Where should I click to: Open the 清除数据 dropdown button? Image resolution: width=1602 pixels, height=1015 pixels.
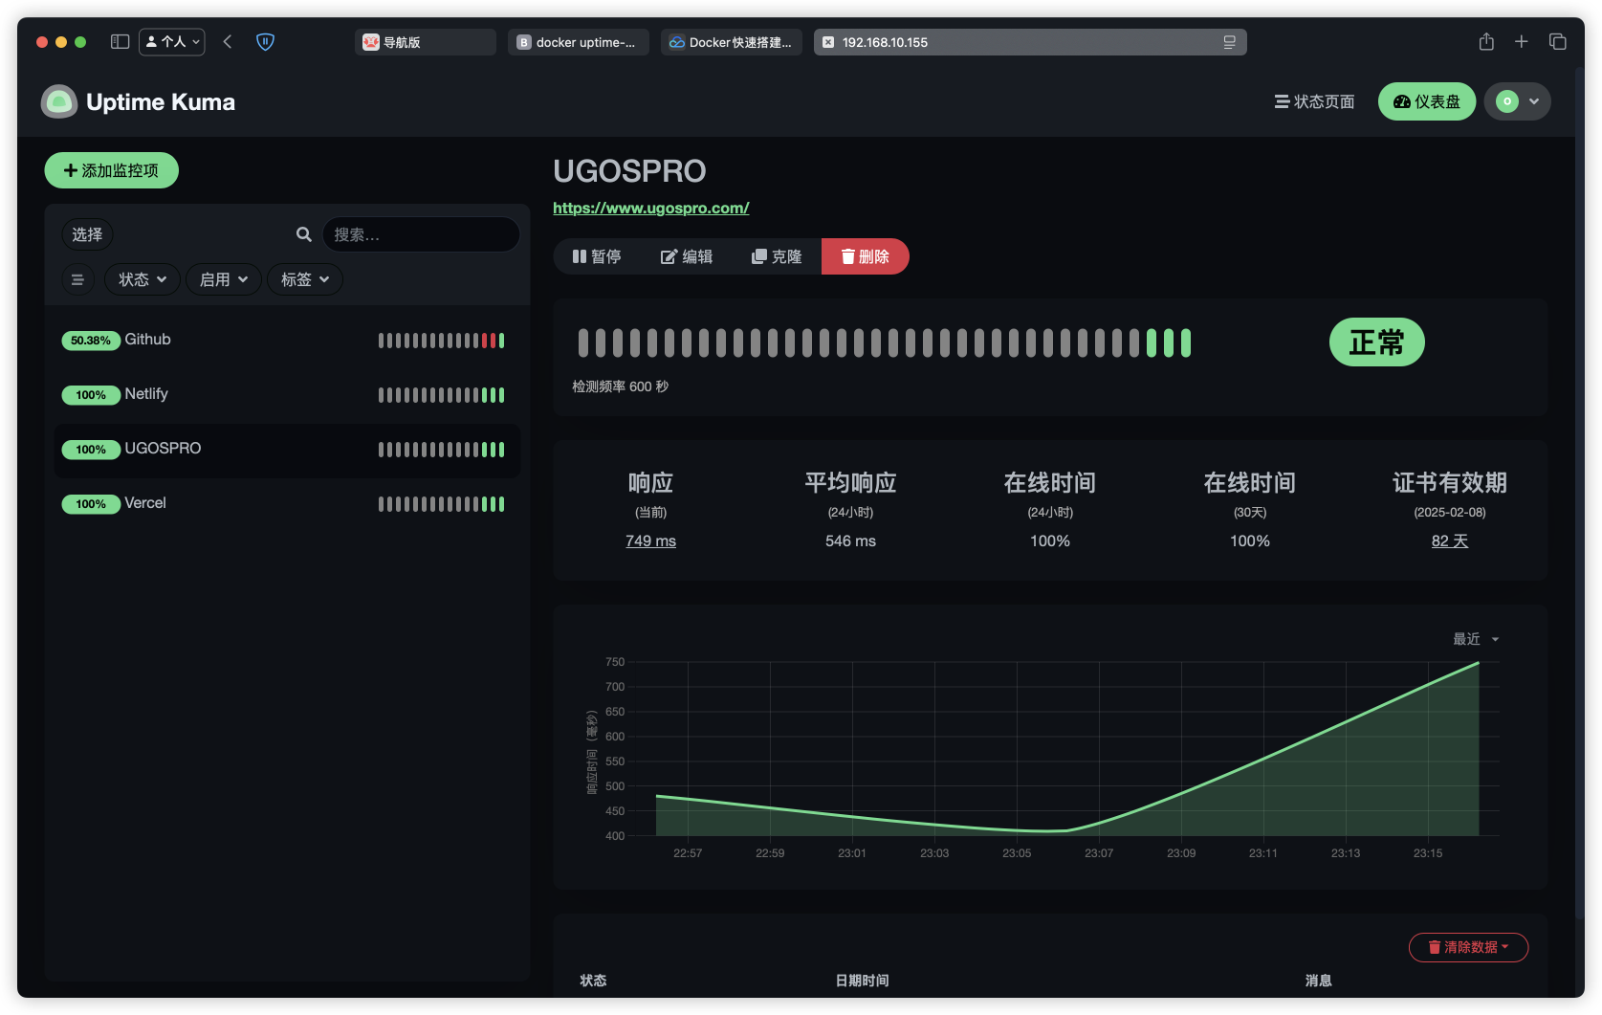1468,947
